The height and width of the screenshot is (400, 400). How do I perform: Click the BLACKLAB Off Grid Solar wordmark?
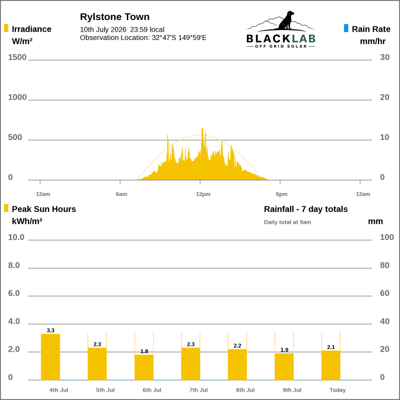281,41
